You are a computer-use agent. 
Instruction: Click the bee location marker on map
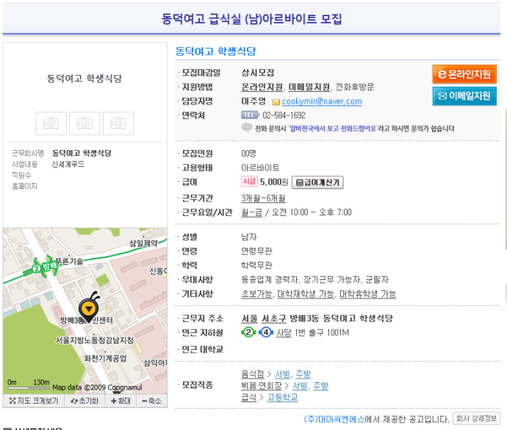[x=89, y=307]
